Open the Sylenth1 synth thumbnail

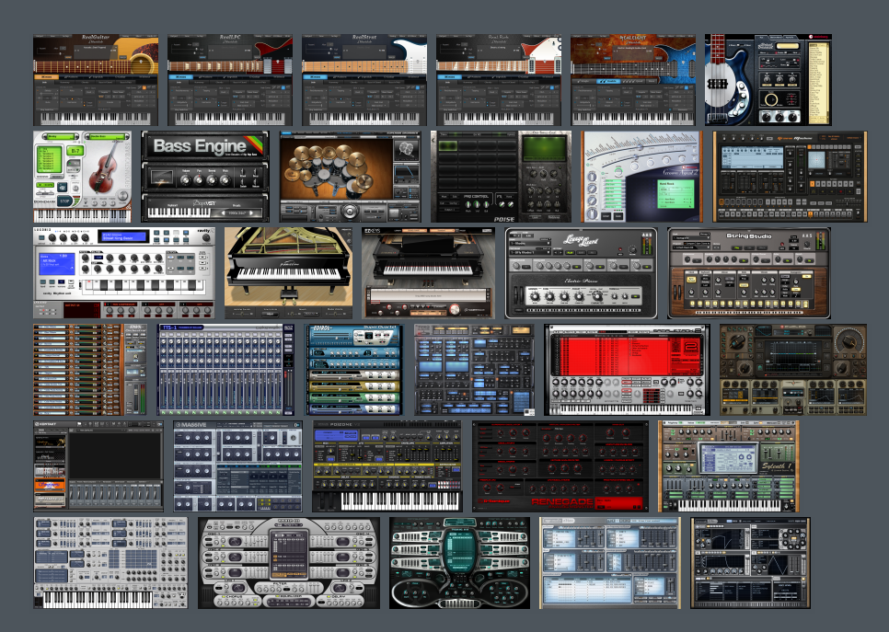click(729, 466)
